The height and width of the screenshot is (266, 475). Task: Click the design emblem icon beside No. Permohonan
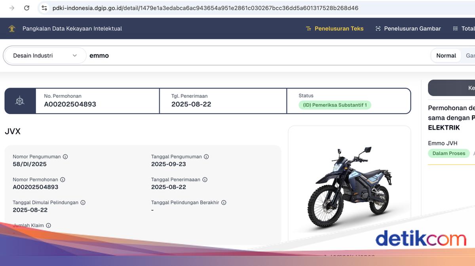click(19, 101)
